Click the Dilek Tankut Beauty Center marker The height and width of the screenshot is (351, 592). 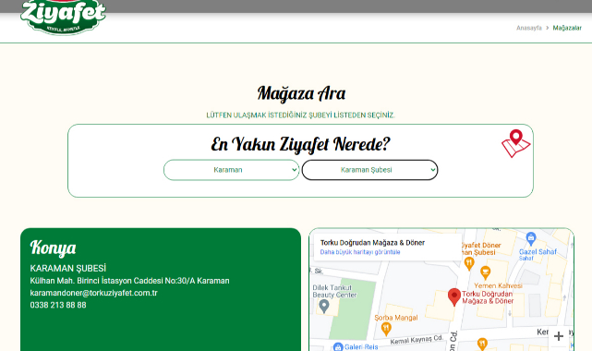(x=324, y=306)
